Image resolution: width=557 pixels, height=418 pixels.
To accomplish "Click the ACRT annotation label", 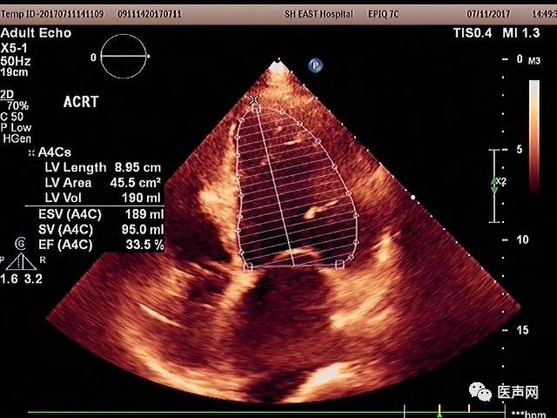I will pos(81,102).
